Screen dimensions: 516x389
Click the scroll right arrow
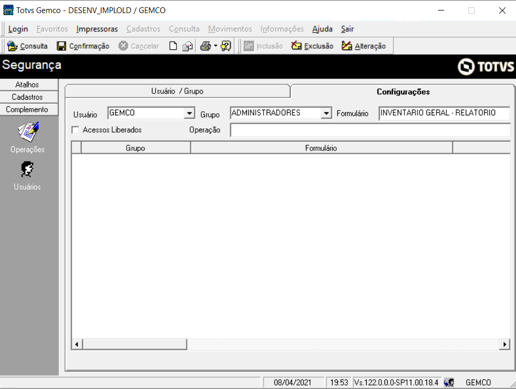pos(504,344)
